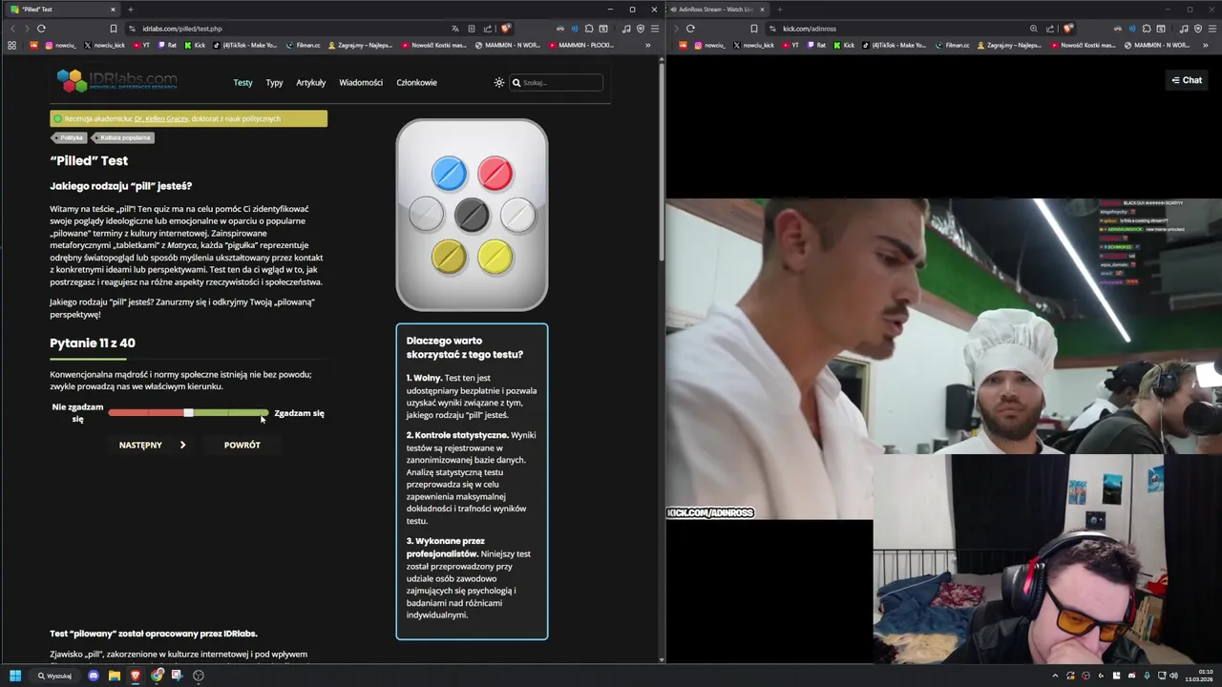This screenshot has width=1222, height=687.
Task: Show hidden system tray icons chevron
Action: [x=1055, y=676]
